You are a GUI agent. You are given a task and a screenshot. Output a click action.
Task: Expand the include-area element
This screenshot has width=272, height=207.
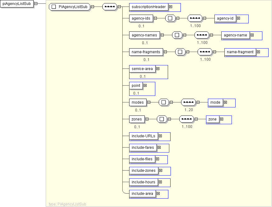pyautogui.click(x=158, y=194)
